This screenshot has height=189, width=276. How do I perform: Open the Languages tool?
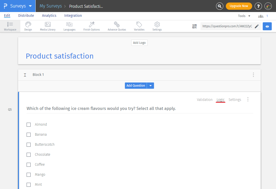[x=69, y=26]
